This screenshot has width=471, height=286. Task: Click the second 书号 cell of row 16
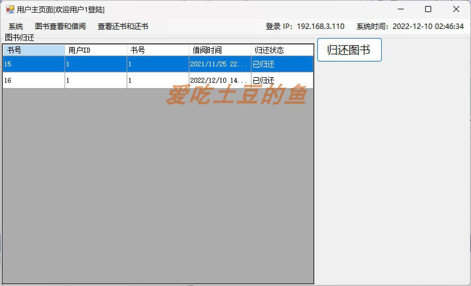click(x=158, y=80)
